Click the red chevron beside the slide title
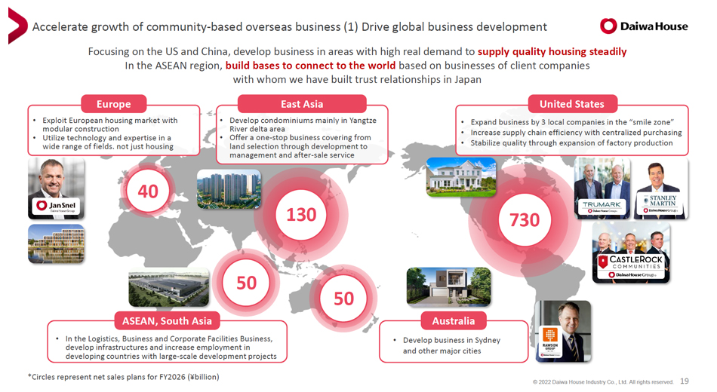This screenshot has height=392, width=717. (17, 26)
